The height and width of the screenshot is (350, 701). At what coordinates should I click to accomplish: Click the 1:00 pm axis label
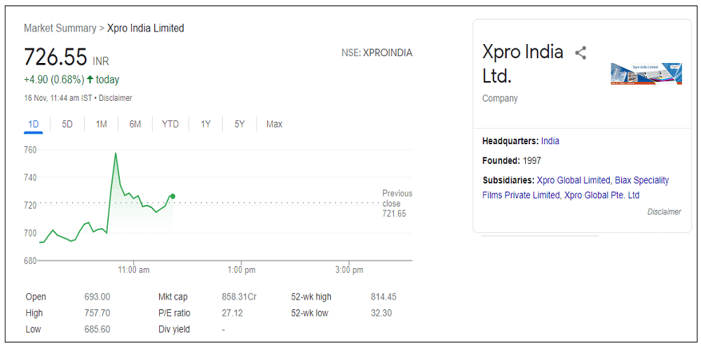point(241,270)
